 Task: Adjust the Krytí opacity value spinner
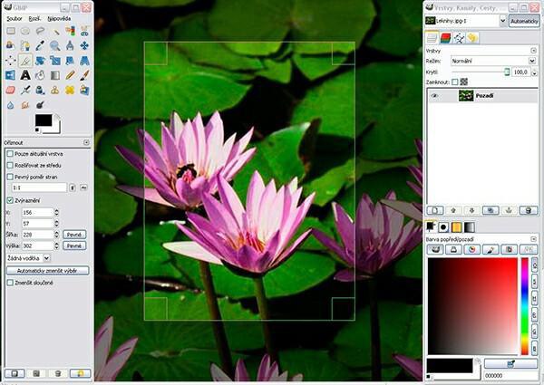534,72
